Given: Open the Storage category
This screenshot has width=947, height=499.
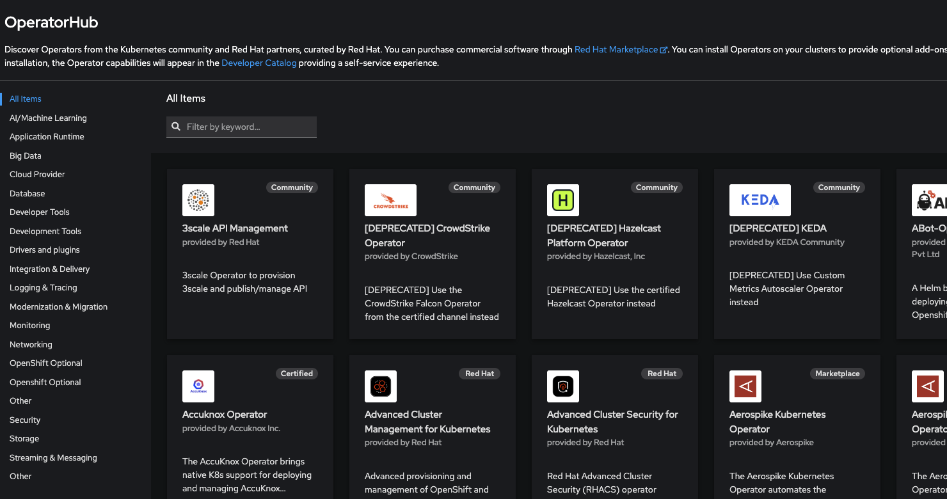Looking at the screenshot, I should [x=24, y=439].
